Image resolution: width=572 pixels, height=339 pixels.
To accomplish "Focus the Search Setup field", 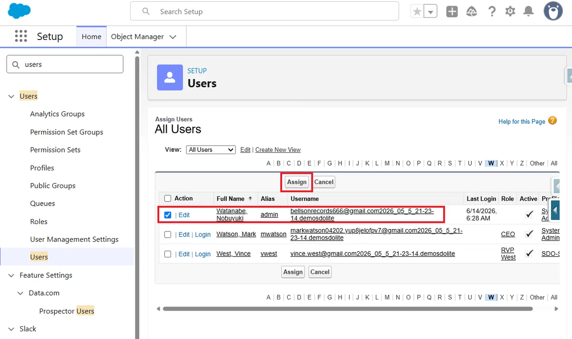I will pyautogui.click(x=265, y=11).
